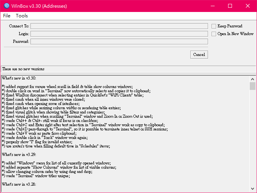Minimize the WinBox window
257x193 pixels.
pyautogui.click(x=213, y=6)
